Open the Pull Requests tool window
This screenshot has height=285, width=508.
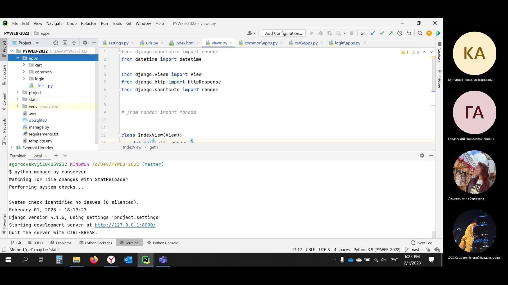4,131
